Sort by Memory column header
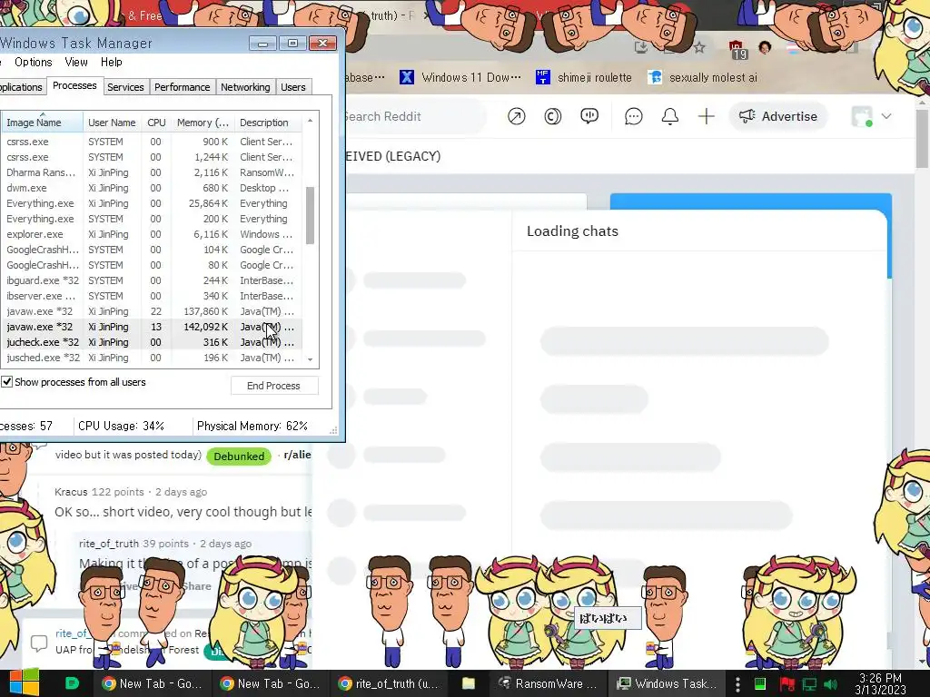Screen dimensions: 930x697 click(203, 123)
